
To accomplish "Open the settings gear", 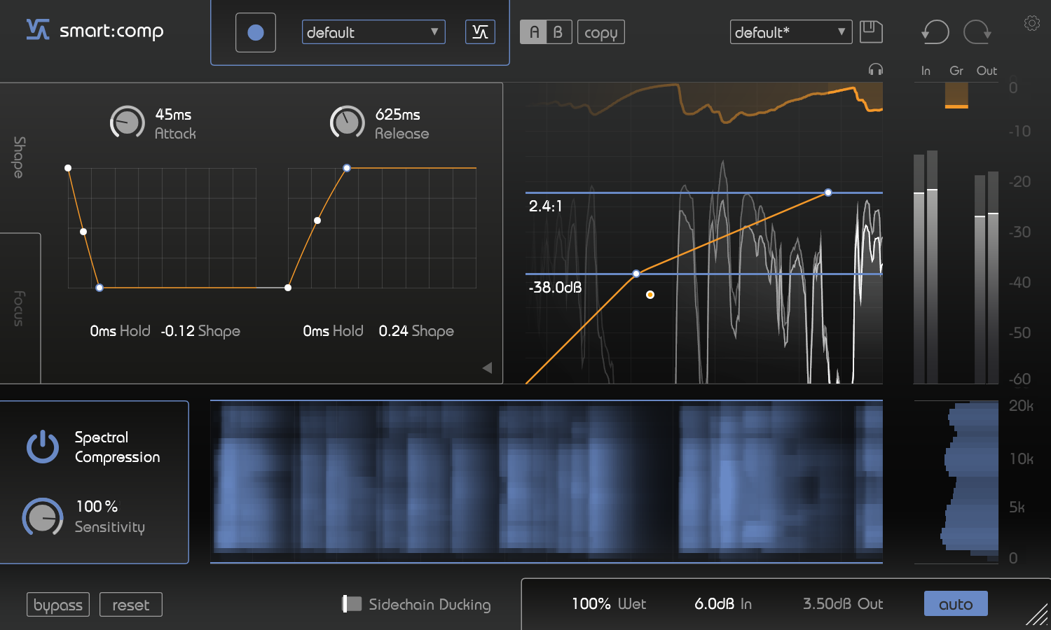I will click(1032, 22).
